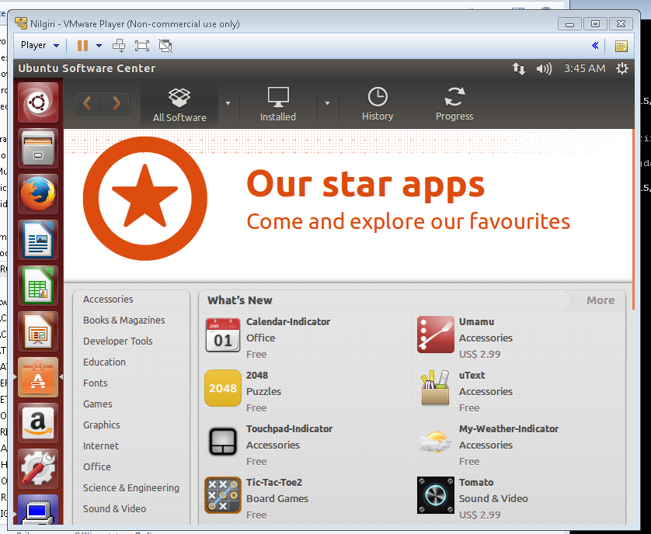The height and width of the screenshot is (534, 651).
Task: Open LibreOffice Writer from the launcher
Action: tap(38, 240)
